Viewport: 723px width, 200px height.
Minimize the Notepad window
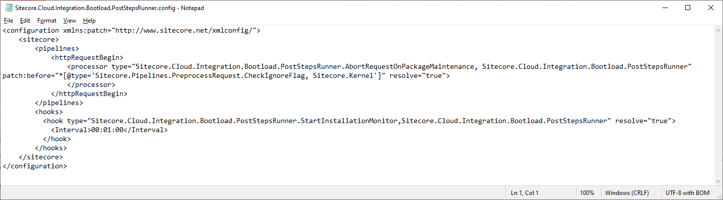pyautogui.click(x=665, y=8)
